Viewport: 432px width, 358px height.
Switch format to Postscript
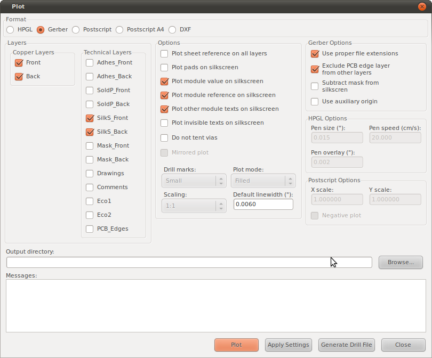point(76,30)
